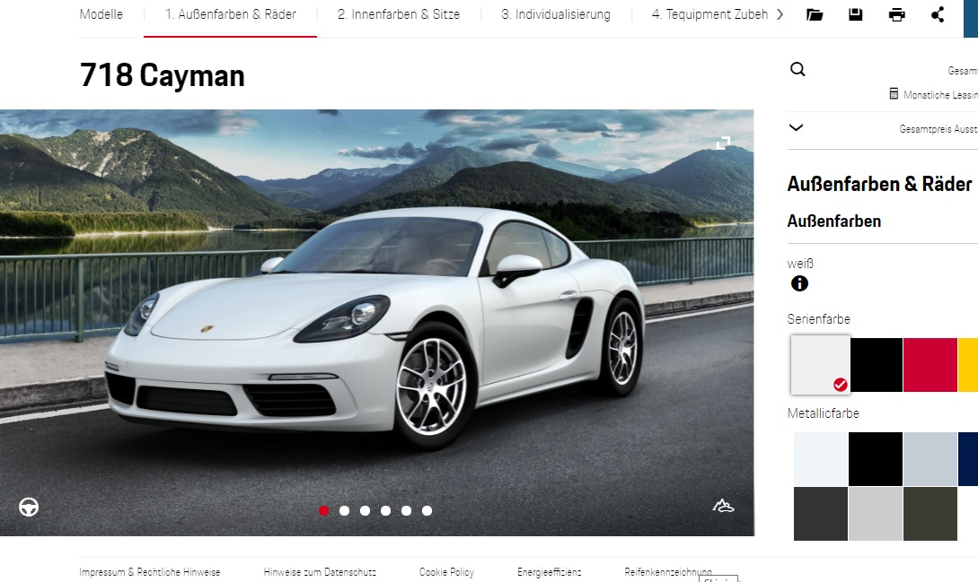Click the Außenfarben & Räder heading
This screenshot has height=582, width=978.
(x=879, y=184)
